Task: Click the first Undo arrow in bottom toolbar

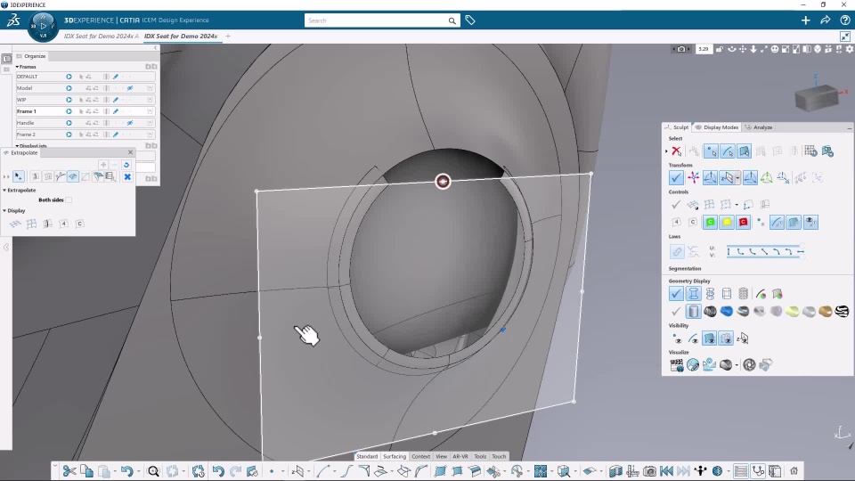Action: point(126,471)
